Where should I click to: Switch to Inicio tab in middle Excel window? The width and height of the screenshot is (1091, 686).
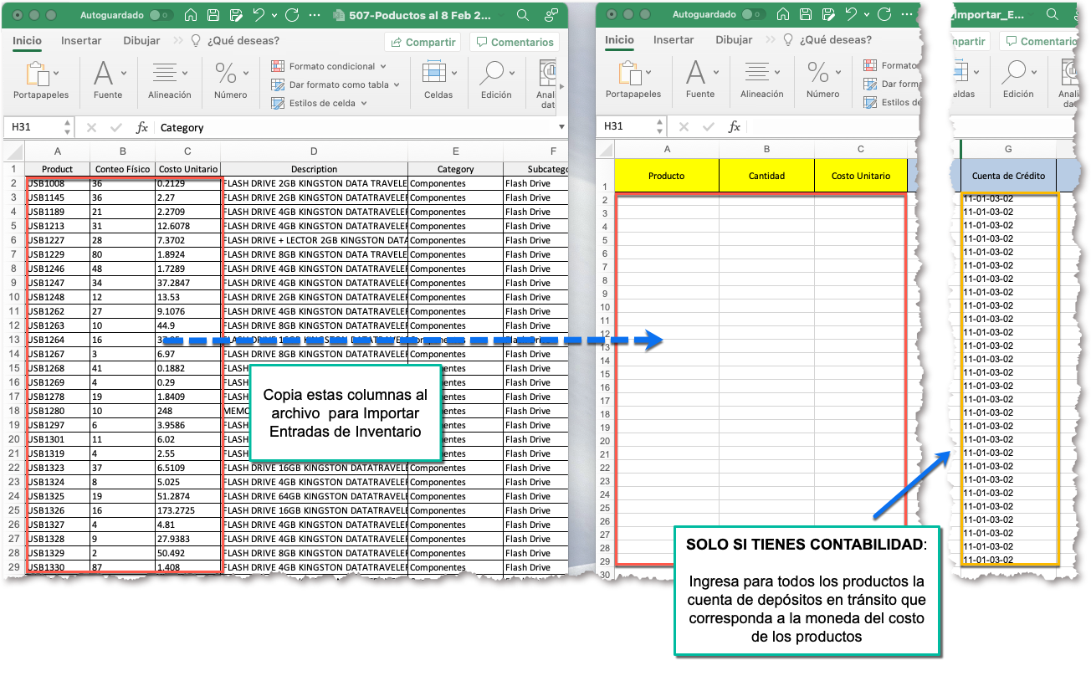click(619, 40)
